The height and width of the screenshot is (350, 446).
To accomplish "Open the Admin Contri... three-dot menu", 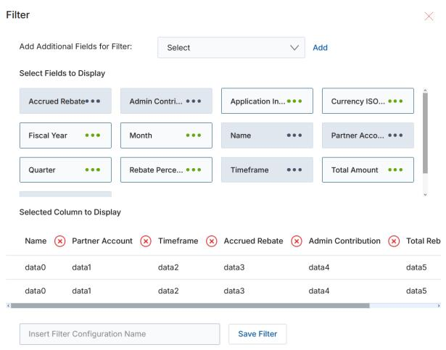I will [x=194, y=101].
